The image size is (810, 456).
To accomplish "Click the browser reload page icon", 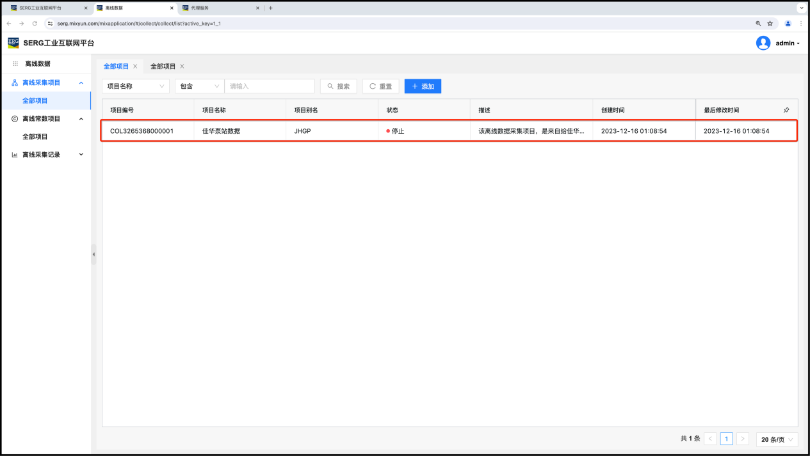I will click(35, 23).
